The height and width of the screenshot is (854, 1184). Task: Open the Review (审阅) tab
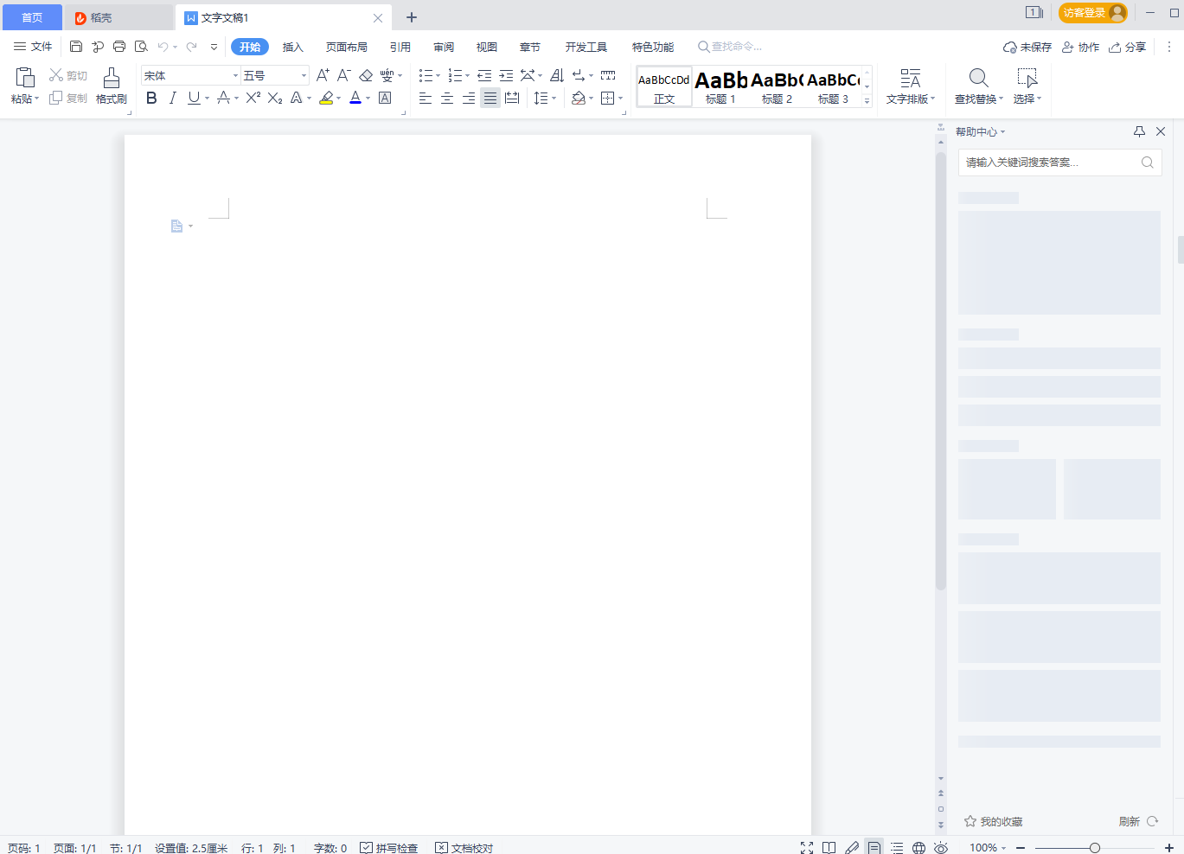[444, 47]
